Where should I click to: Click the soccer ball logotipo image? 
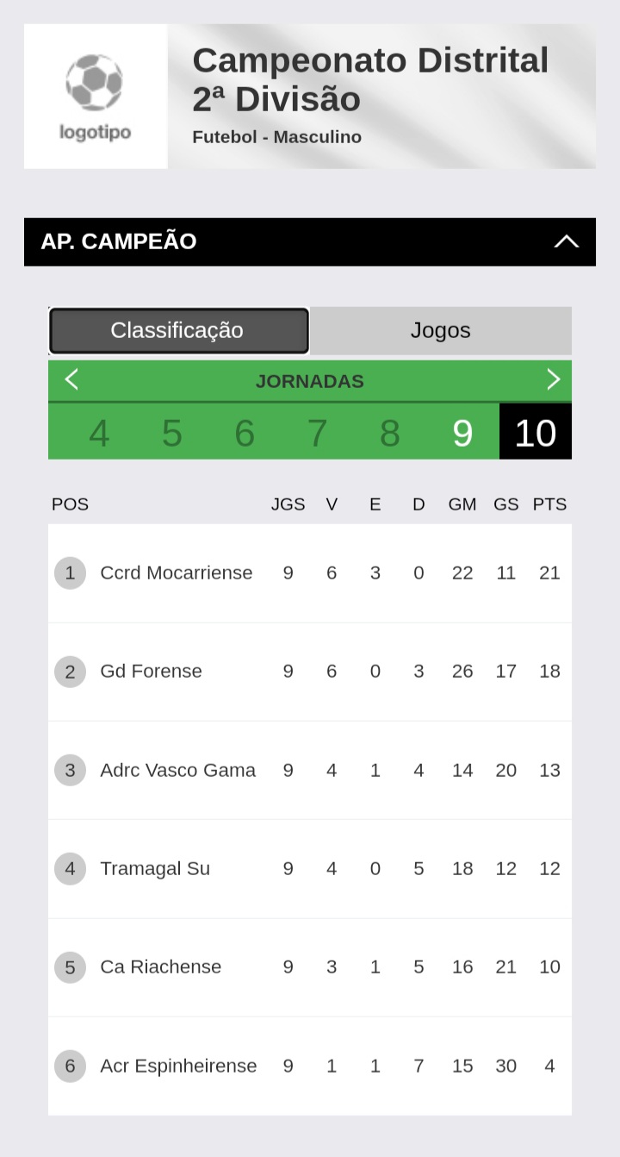95,96
